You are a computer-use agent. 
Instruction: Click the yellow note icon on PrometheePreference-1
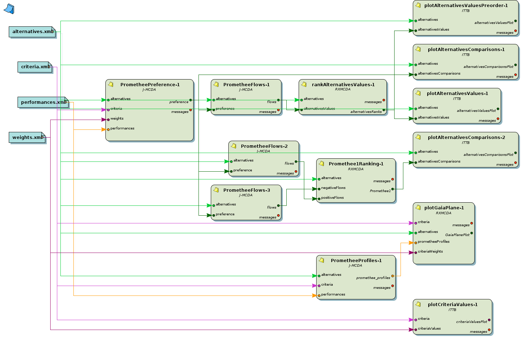111,84
